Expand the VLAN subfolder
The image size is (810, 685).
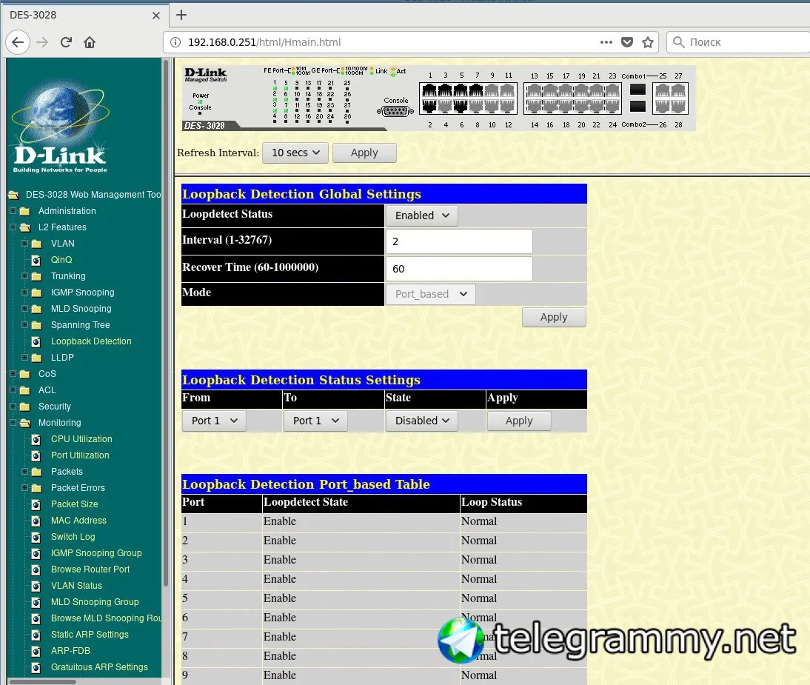(24, 244)
